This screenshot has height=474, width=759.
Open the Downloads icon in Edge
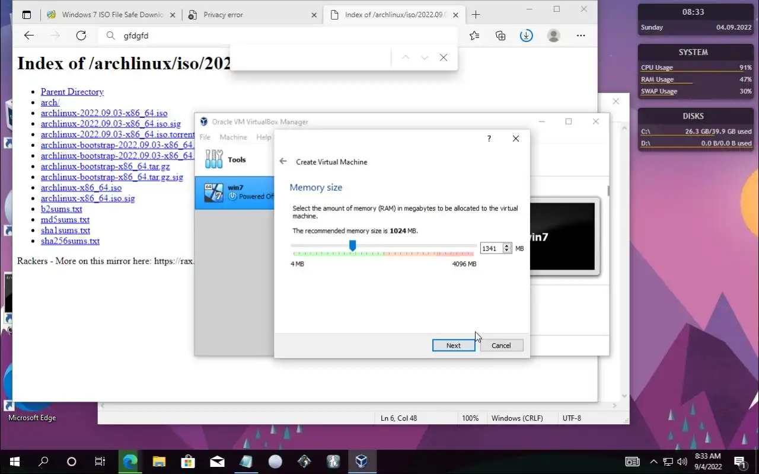point(527,36)
